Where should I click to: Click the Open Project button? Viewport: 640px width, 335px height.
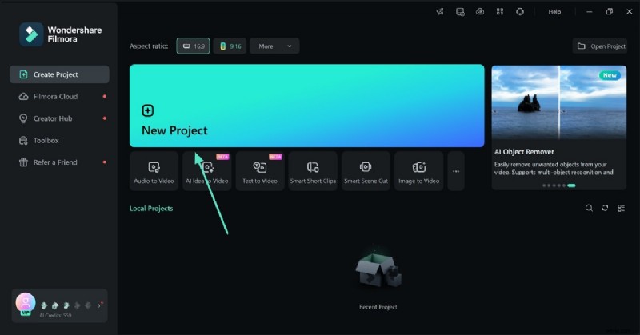(600, 46)
